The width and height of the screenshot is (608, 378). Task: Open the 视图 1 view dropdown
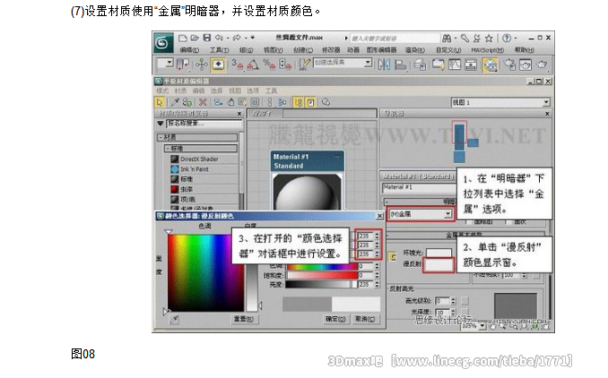500,103
